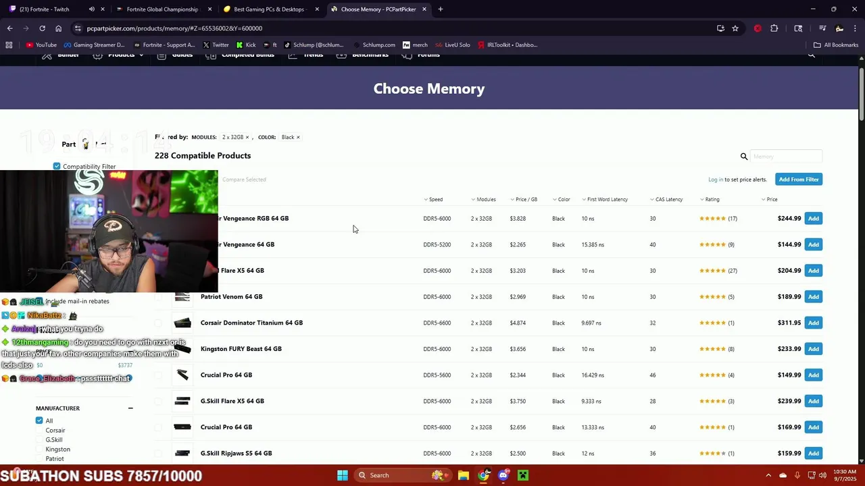Collapse the Manufacturer filter section

point(130,408)
